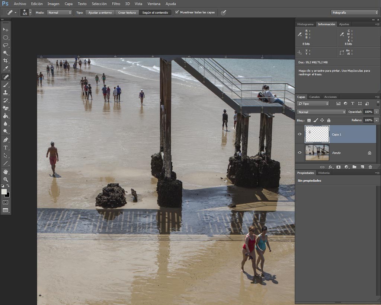Viewport: 381px width, 305px height.
Task: Click the background color swatch
Action: (x=8, y=195)
